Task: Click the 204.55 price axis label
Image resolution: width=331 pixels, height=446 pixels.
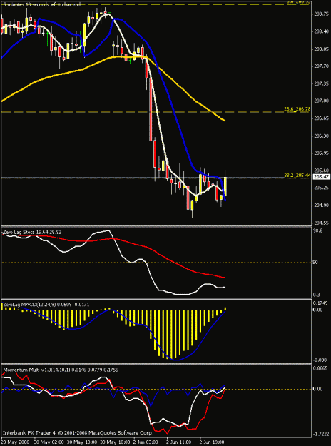Action: point(321,223)
